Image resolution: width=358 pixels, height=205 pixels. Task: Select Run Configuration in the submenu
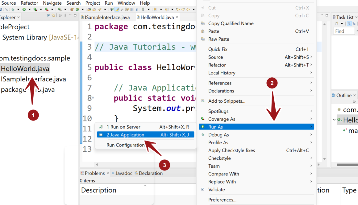pyautogui.click(x=125, y=145)
